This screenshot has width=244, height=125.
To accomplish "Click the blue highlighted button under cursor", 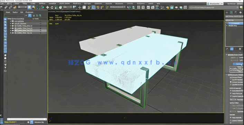I will coord(238,64).
